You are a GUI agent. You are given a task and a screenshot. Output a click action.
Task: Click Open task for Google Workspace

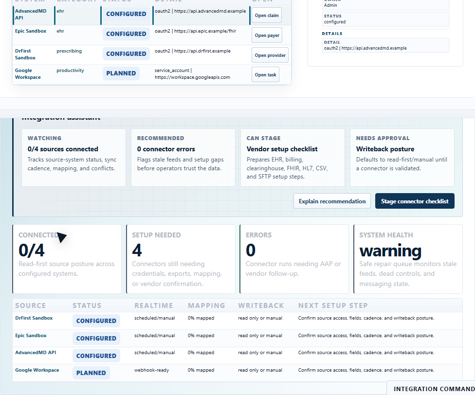pos(265,75)
